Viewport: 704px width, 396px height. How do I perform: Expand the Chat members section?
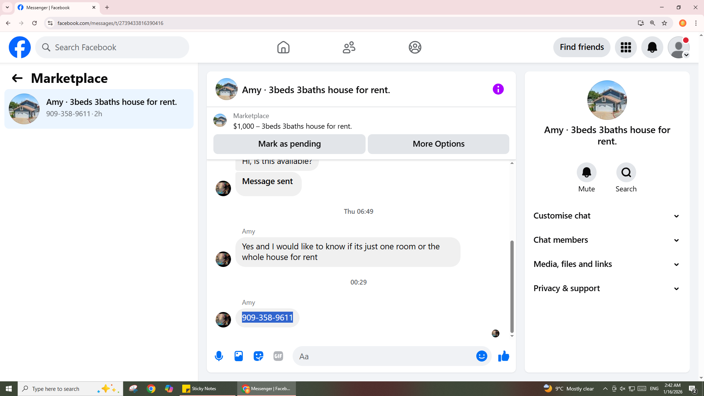pos(607,240)
